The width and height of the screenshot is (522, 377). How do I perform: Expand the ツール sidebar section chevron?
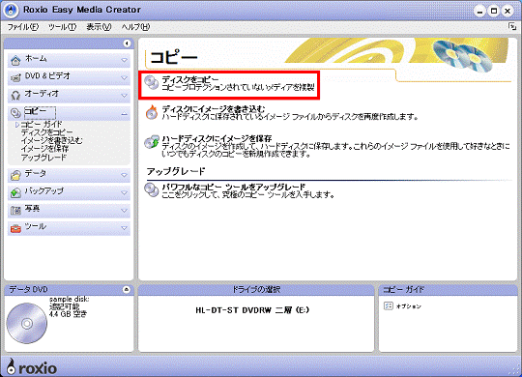coord(124,228)
